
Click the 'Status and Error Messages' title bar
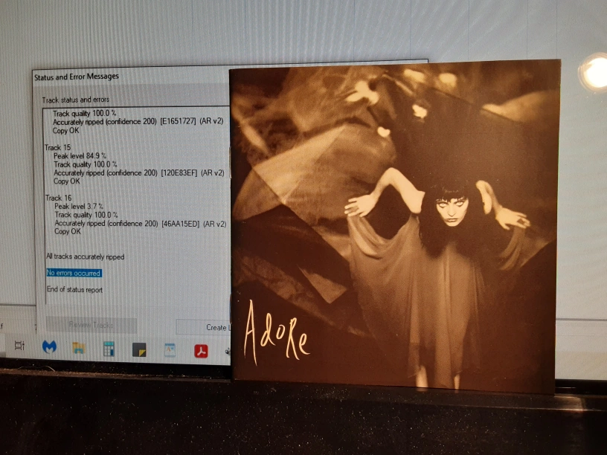[x=77, y=77]
